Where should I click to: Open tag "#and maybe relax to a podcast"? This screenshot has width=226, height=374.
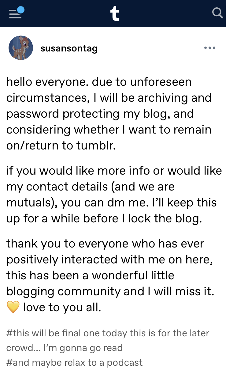(74, 363)
